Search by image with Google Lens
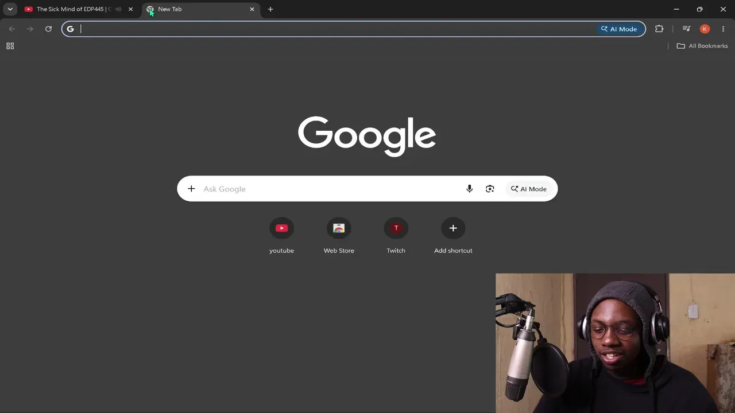 [490, 189]
